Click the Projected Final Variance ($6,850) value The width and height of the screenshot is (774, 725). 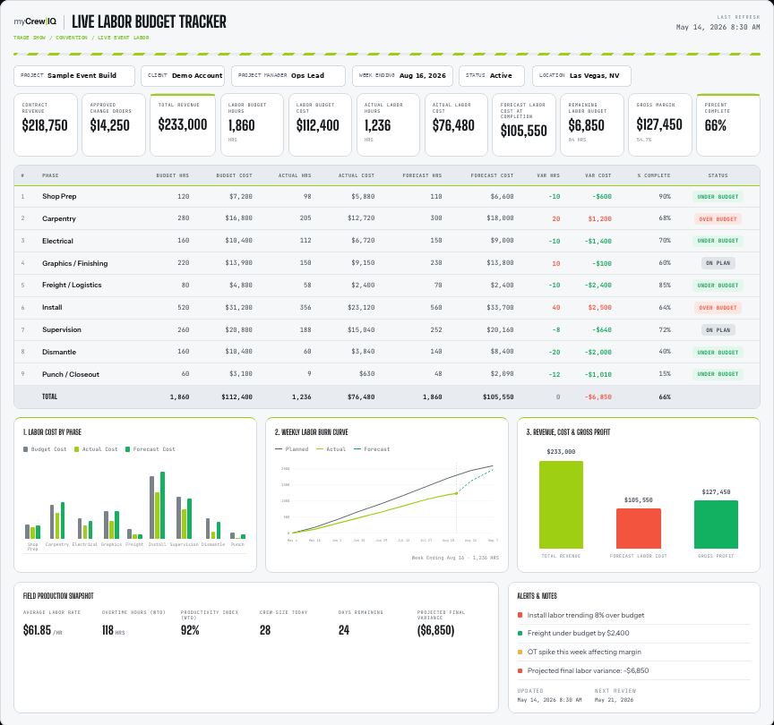click(436, 630)
